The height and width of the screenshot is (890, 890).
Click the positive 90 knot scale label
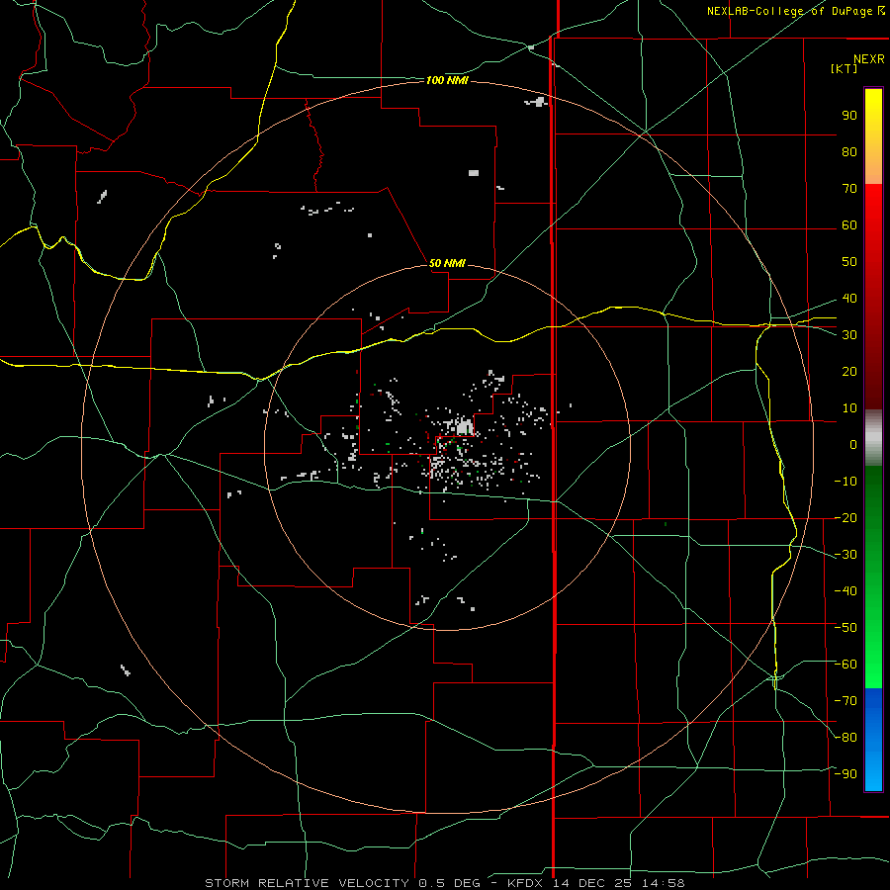click(x=849, y=116)
